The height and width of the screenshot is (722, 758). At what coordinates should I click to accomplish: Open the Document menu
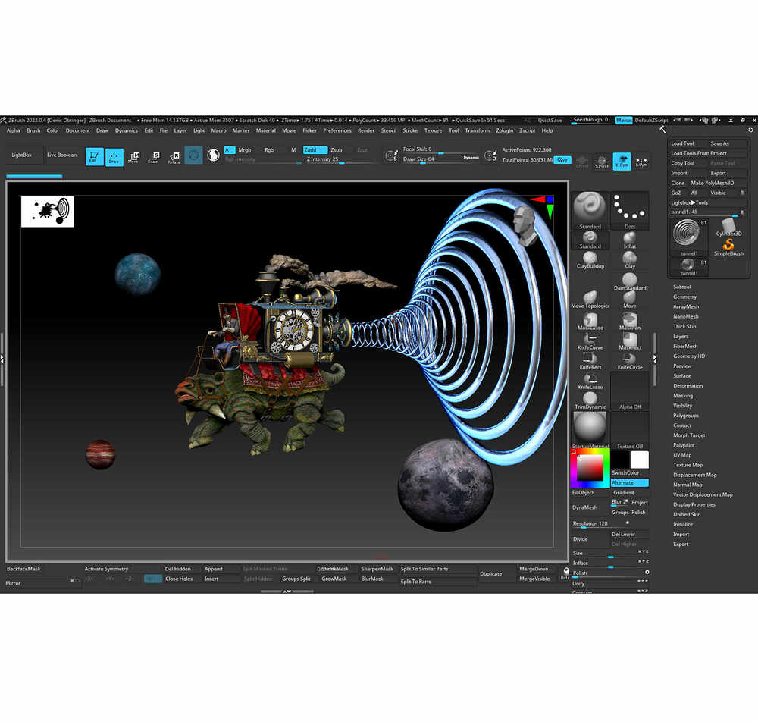coord(78,130)
